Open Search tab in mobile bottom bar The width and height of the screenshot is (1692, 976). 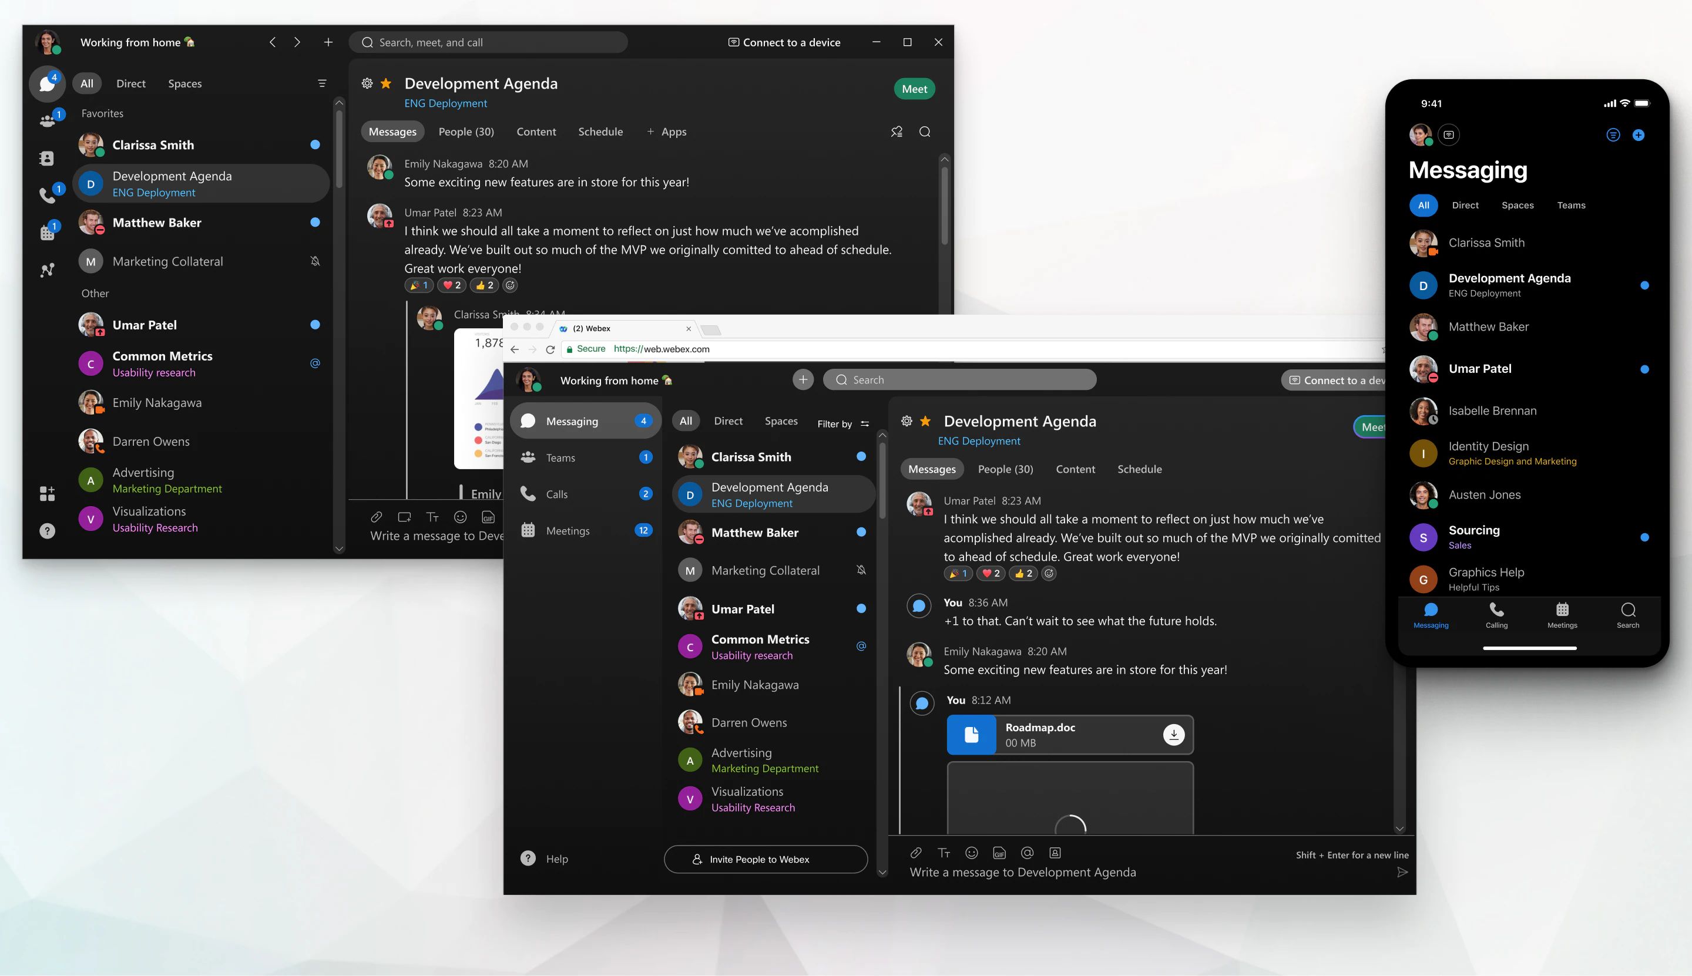pos(1627,615)
